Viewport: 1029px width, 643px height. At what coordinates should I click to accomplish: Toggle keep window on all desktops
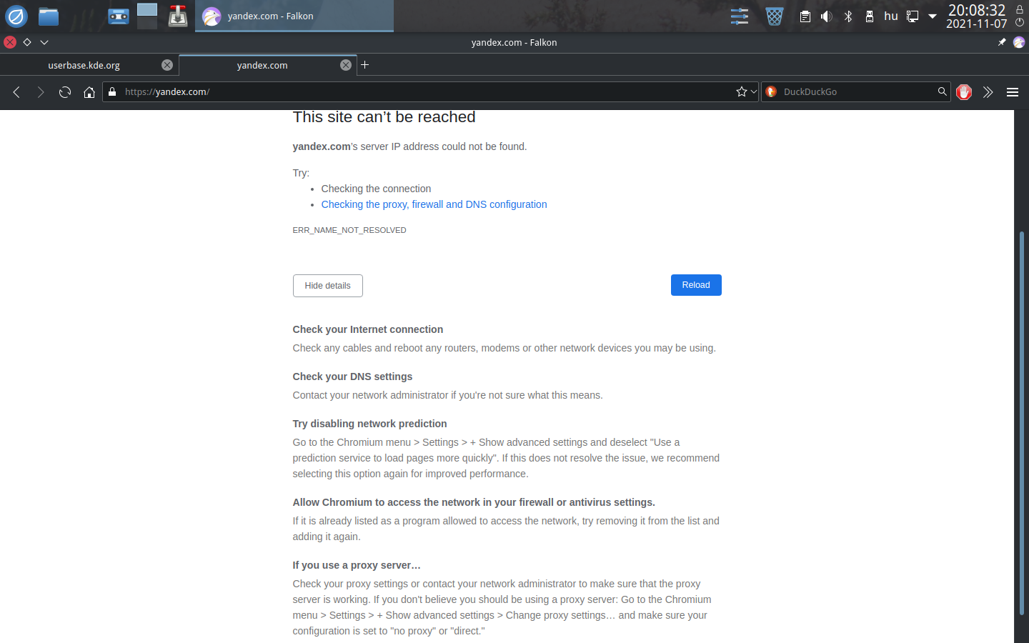tap(27, 42)
